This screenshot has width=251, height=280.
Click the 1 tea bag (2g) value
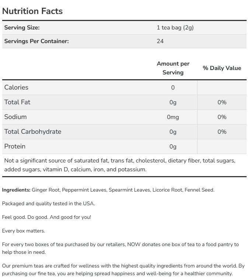coord(175,28)
